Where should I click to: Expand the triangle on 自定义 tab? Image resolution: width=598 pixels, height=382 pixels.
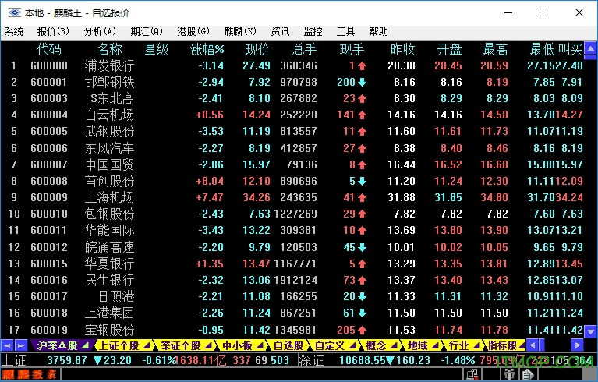pyautogui.click(x=352, y=346)
